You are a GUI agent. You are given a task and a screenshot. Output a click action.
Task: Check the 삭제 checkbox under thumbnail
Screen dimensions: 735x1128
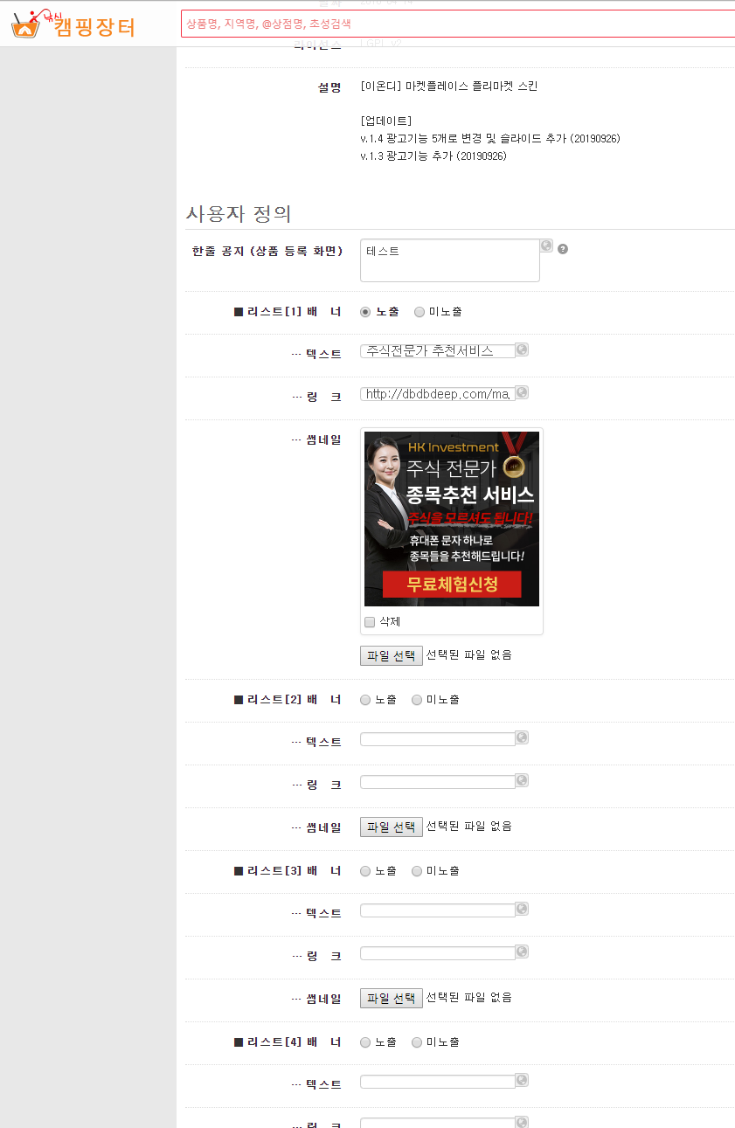370,622
